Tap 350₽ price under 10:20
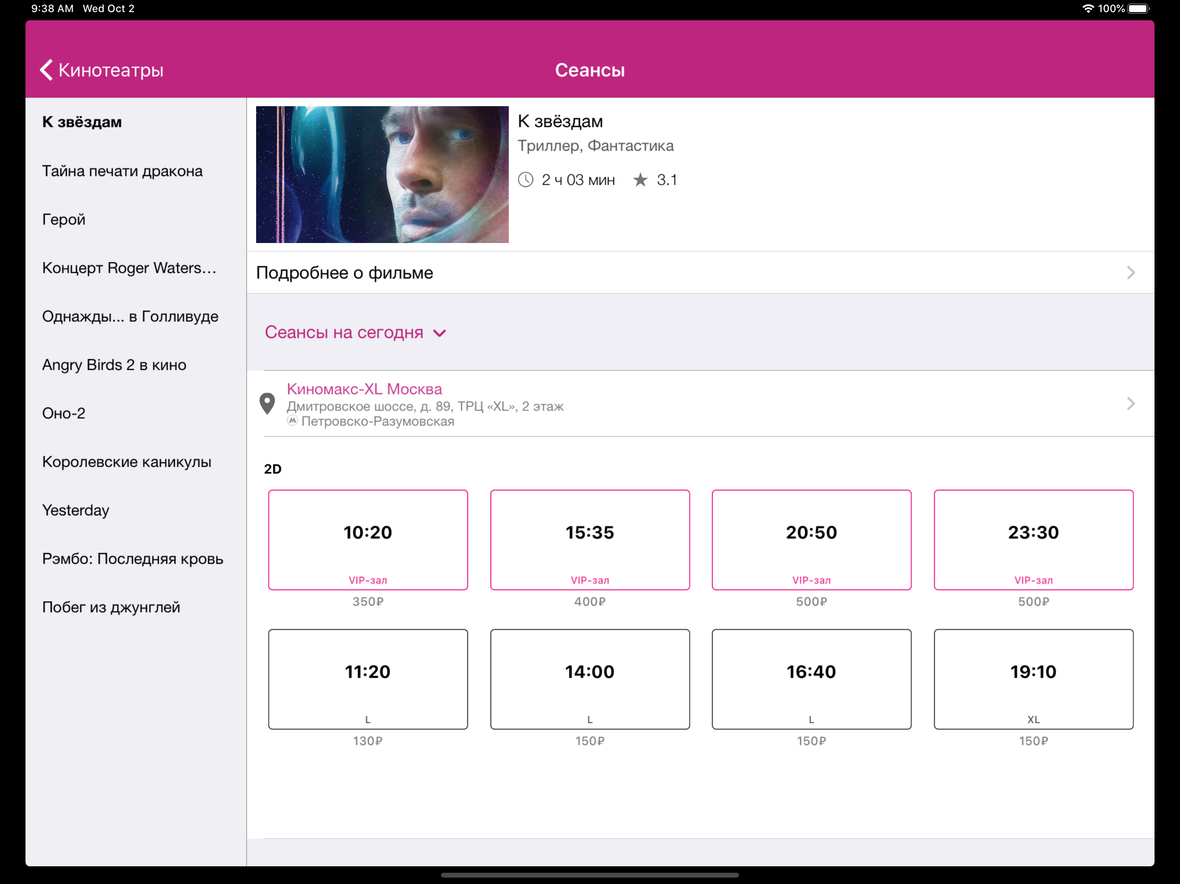1180x884 pixels. pos(368,601)
